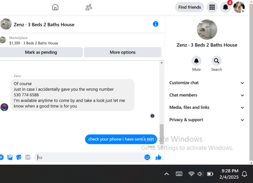Click the Find friends button
This screenshot has width=253, height=183.
(190, 7)
